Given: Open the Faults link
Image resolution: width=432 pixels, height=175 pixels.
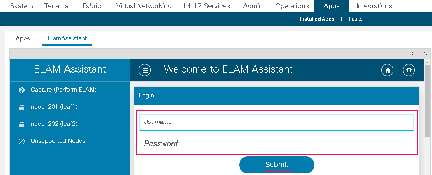Looking at the screenshot, I should point(355,19).
